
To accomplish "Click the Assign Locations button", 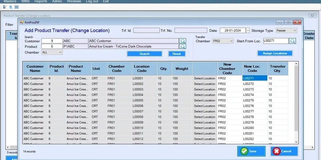I will tap(275, 53).
